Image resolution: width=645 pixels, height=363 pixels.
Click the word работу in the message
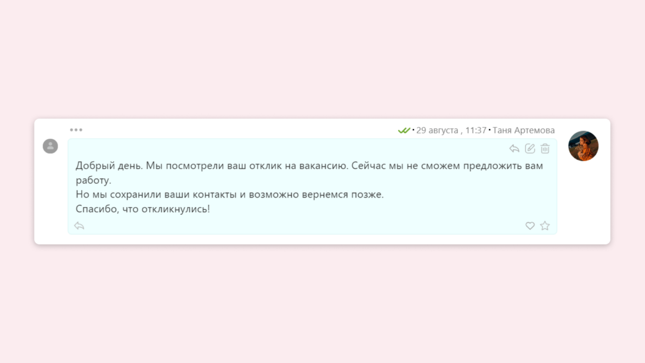point(93,180)
